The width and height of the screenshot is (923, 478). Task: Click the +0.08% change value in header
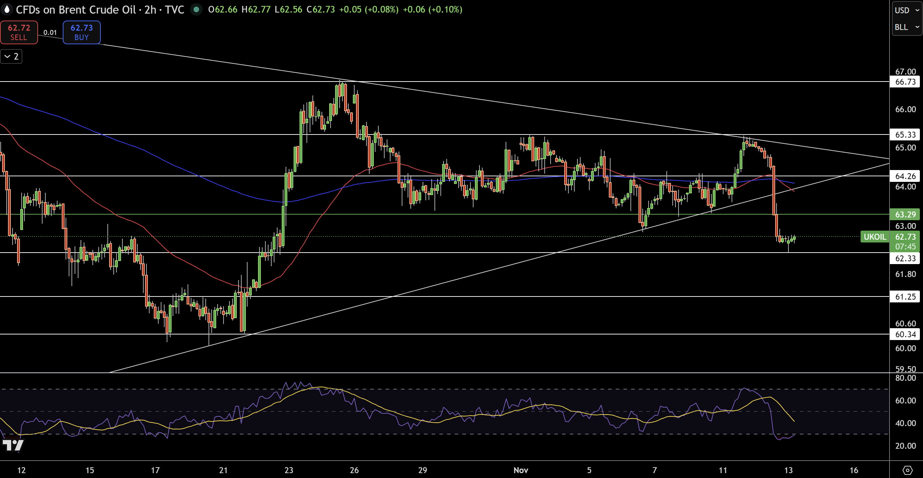[x=381, y=10]
